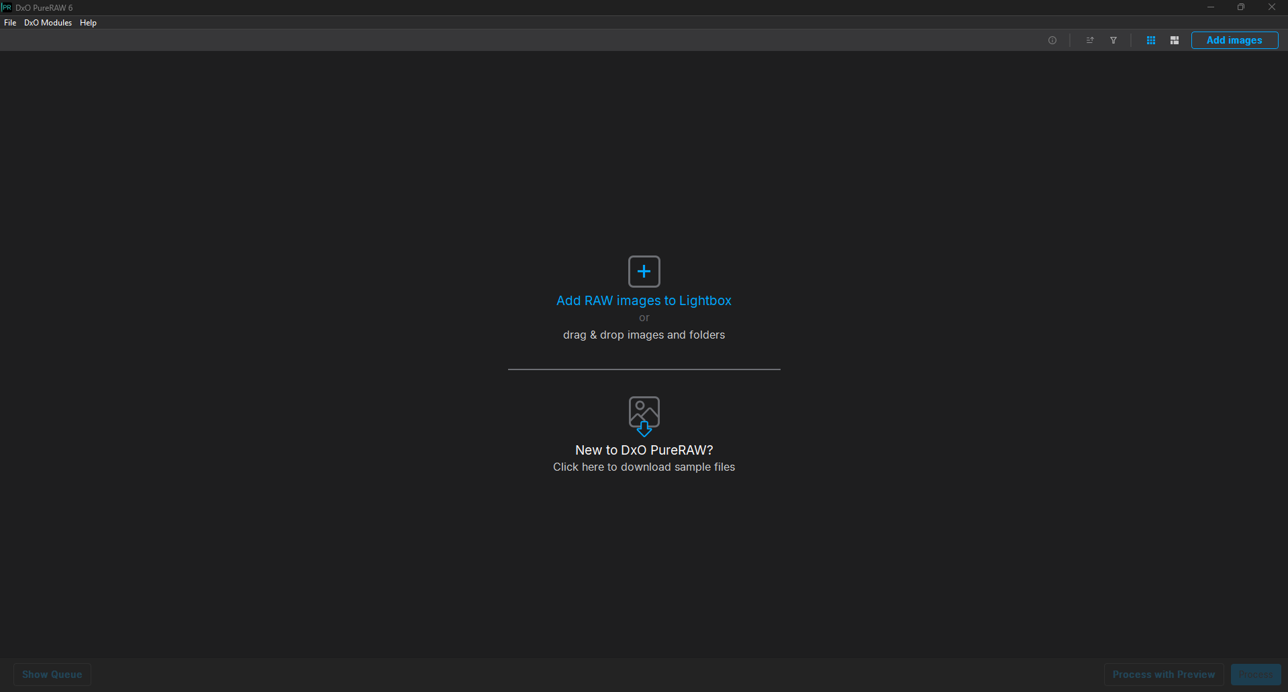Click the filter funnel icon
1288x692 pixels.
(1113, 40)
